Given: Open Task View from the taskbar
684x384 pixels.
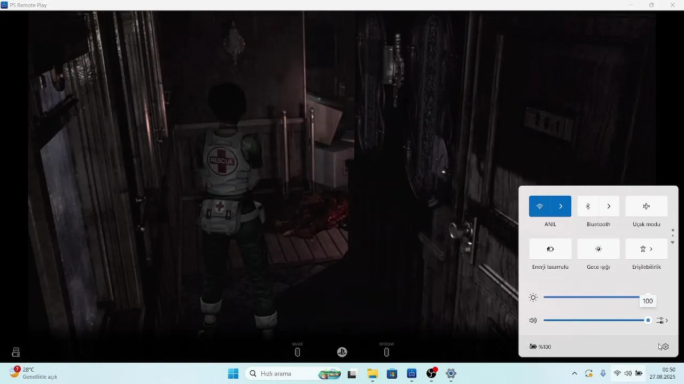Looking at the screenshot, I should (352, 374).
